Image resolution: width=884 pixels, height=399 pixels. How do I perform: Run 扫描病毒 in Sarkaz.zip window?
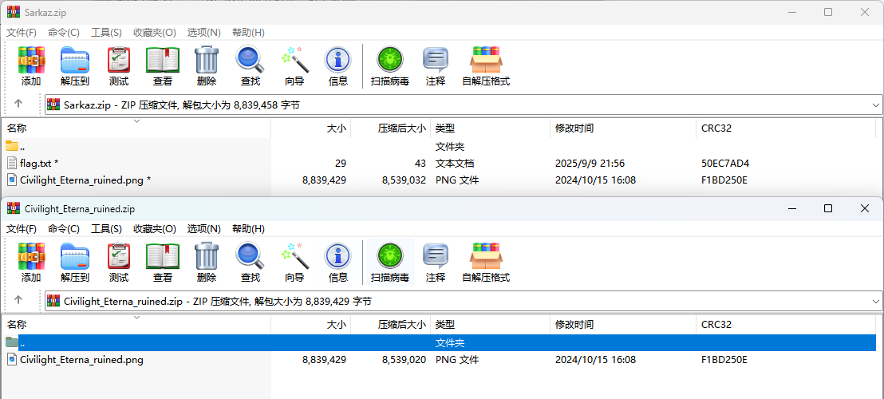[389, 66]
